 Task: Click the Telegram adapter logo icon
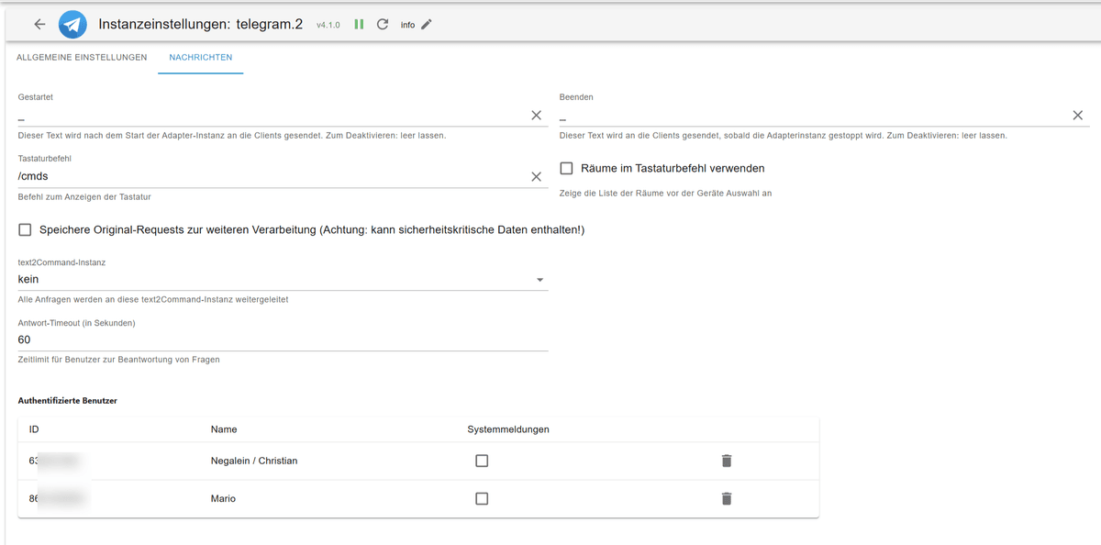point(72,24)
